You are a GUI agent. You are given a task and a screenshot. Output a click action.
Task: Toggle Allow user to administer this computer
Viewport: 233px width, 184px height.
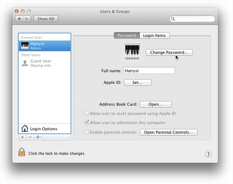pos(86,123)
